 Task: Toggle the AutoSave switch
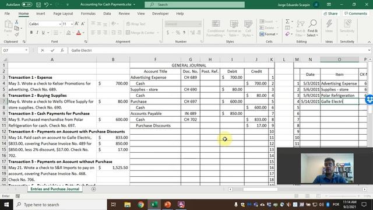pyautogui.click(x=27, y=5)
